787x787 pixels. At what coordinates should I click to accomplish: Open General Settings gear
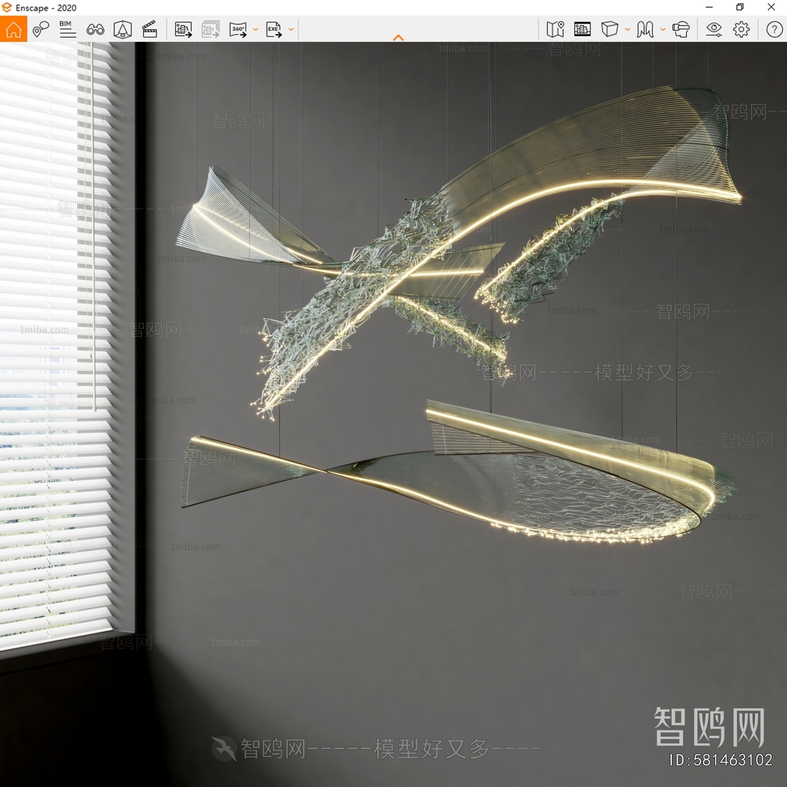(x=741, y=30)
